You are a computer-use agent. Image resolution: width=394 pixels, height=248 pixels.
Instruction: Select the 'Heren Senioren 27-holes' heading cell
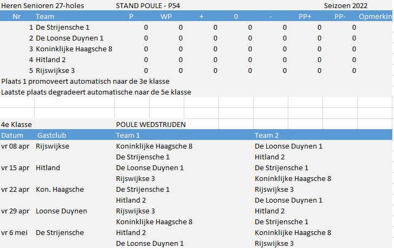(42, 6)
